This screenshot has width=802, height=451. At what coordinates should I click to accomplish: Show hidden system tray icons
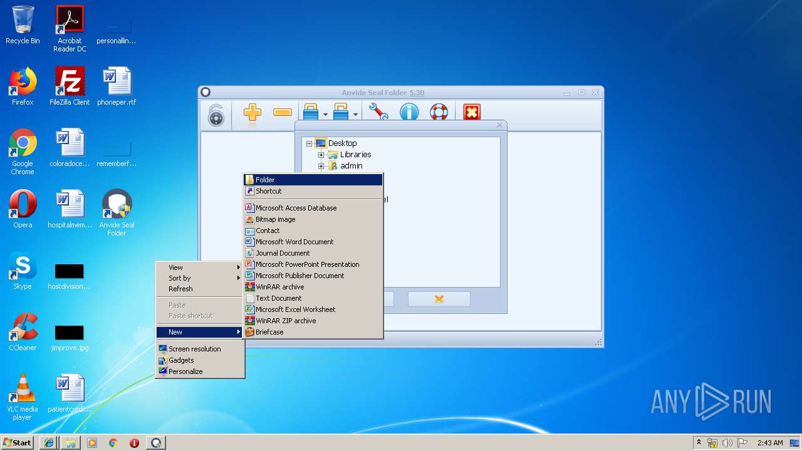pos(699,443)
